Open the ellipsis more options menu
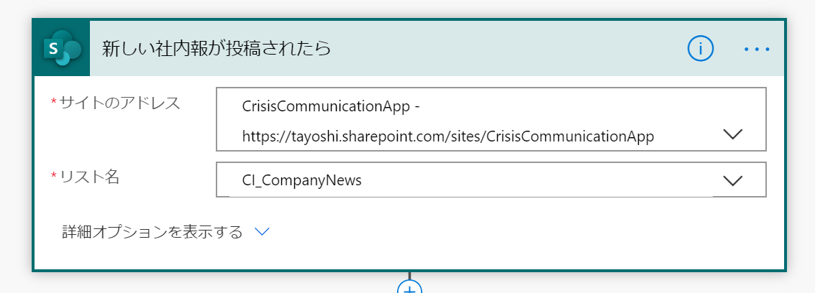 click(756, 50)
